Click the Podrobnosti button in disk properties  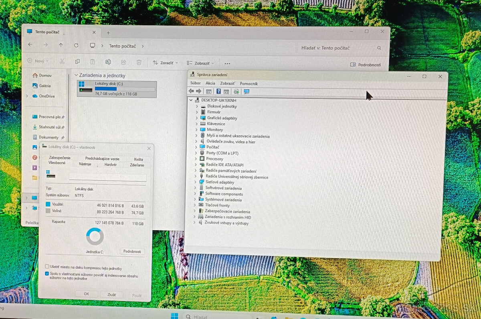click(132, 251)
